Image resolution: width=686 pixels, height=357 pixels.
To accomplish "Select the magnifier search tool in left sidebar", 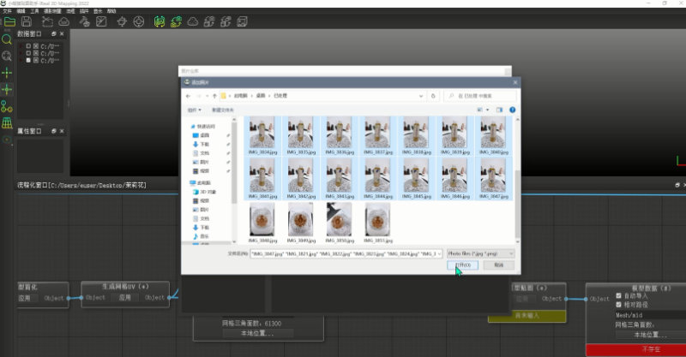I will [7, 39].
